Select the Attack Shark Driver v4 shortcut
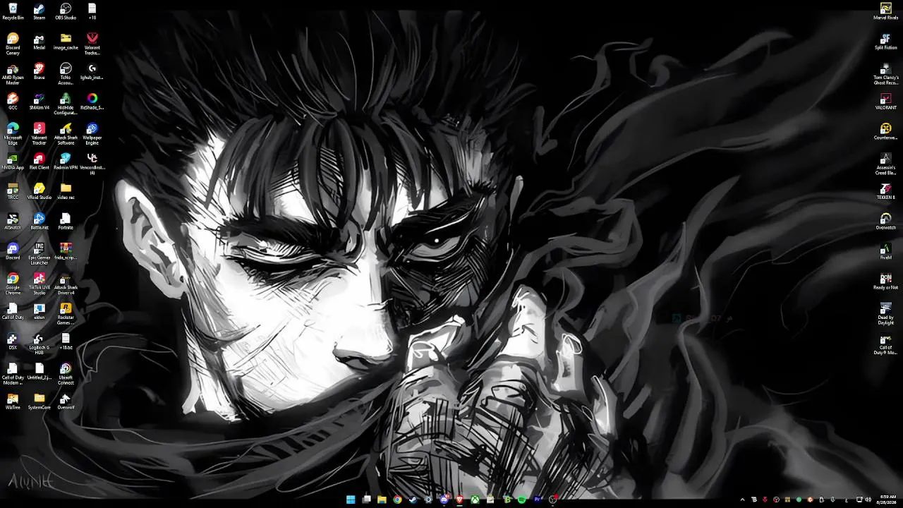 tap(66, 284)
